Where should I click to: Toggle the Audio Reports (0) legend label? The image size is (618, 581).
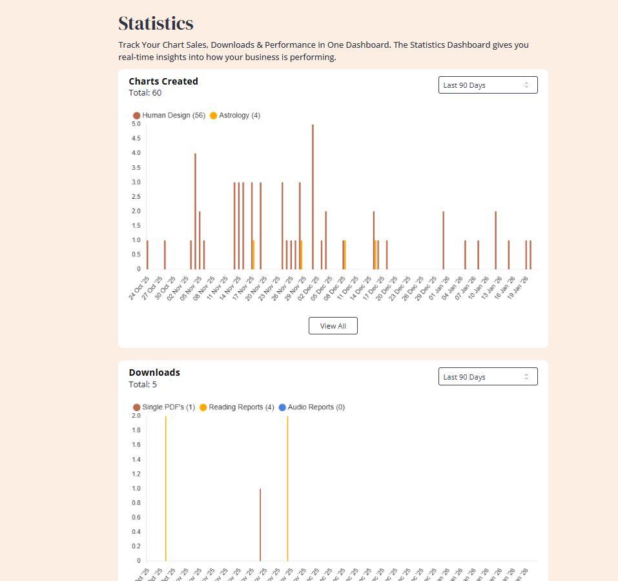coord(316,407)
